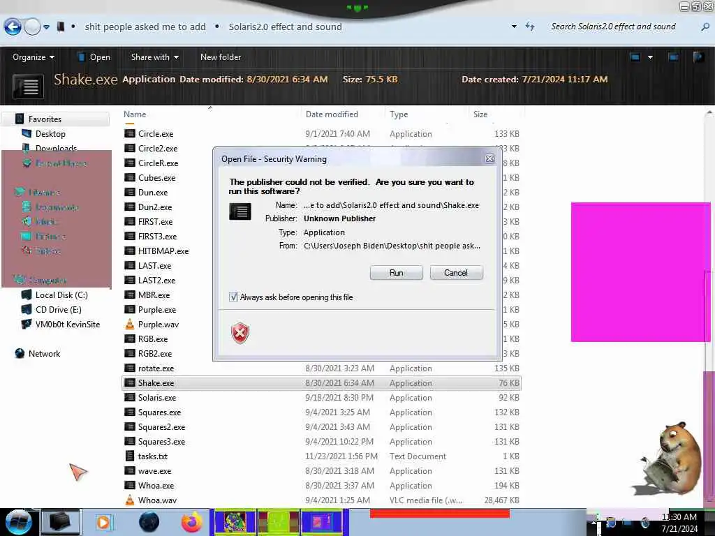
Task: Open the Organize menu
Action: coord(34,57)
